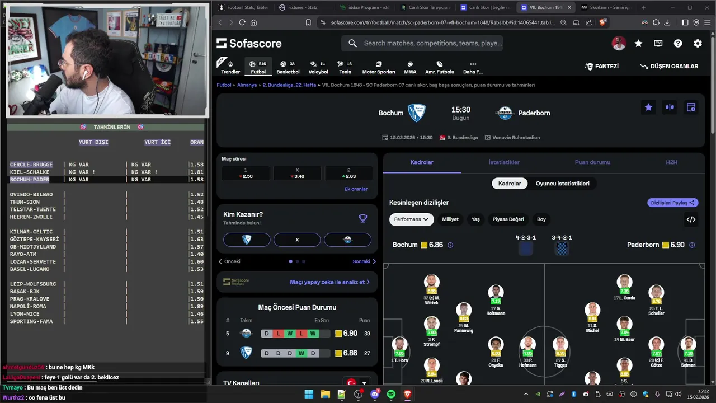Open Sofascore favorites star in header
Screen dimensions: 716x403
pos(638,43)
